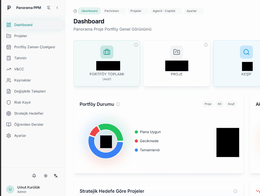This screenshot has height=196, width=260.
Task: Click the trending arrow icon beside V&CC
Action: 9,69
